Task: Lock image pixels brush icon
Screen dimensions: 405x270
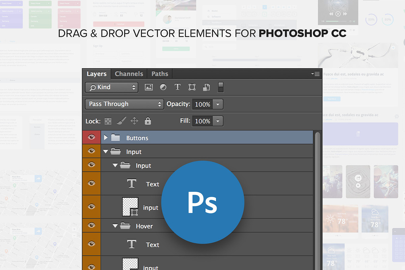Action: (x=121, y=121)
